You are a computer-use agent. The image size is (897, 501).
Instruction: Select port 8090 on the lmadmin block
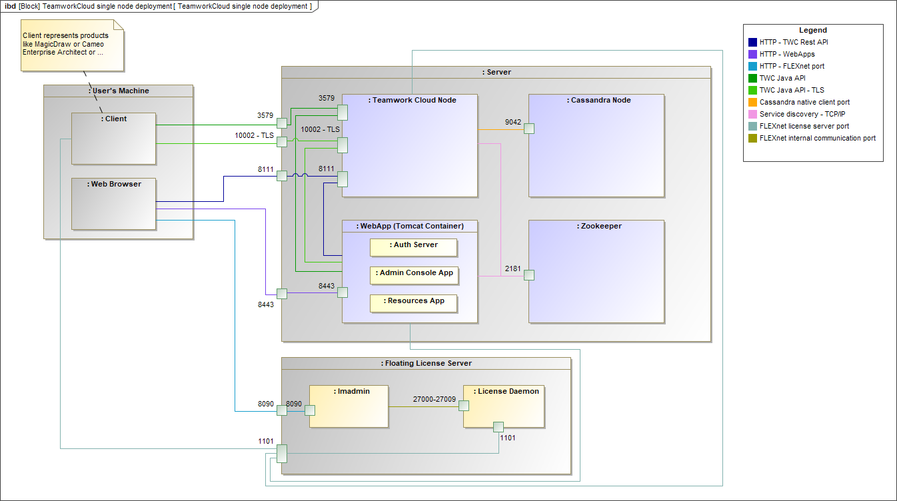(x=310, y=410)
